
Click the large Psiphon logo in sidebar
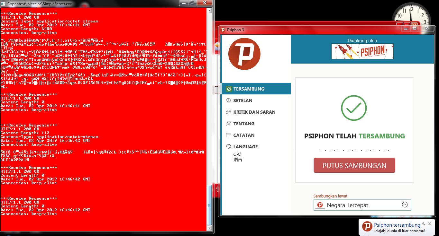click(x=244, y=54)
